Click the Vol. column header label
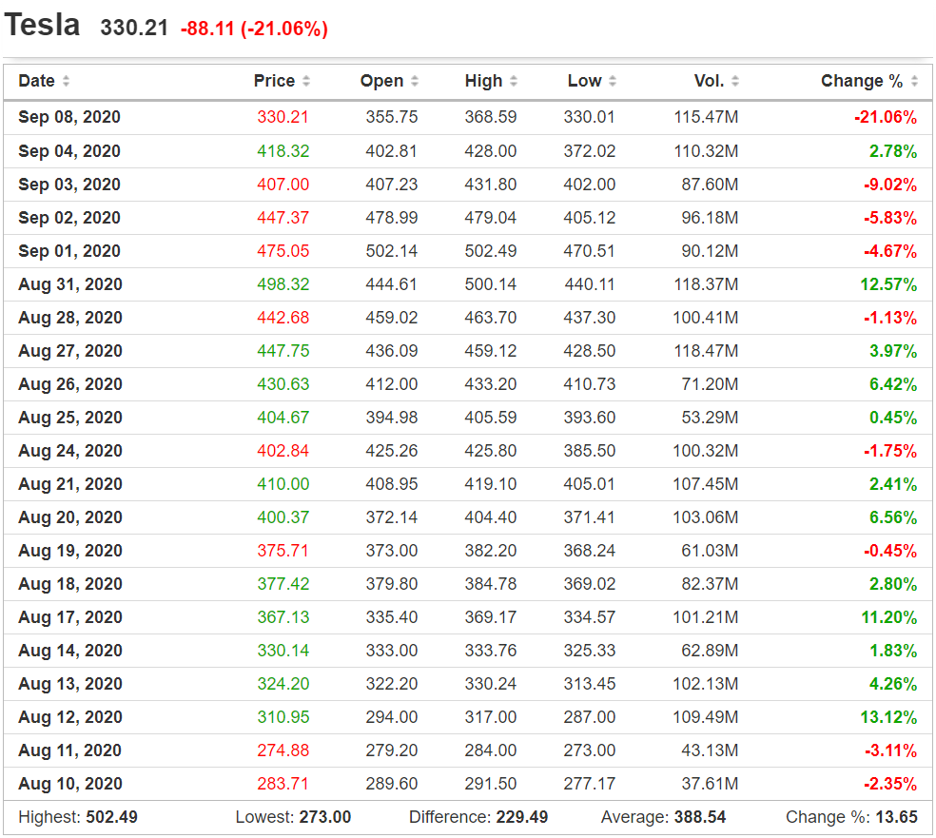Image resolution: width=936 pixels, height=838 pixels. click(x=710, y=81)
